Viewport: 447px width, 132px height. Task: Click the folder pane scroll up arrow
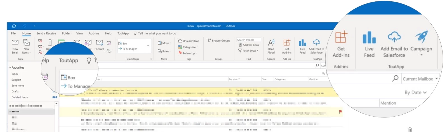[x=56, y=103]
